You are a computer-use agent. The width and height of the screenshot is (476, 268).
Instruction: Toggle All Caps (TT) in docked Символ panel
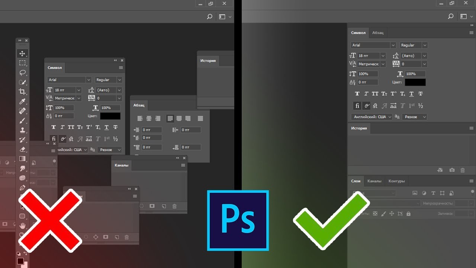click(x=375, y=94)
